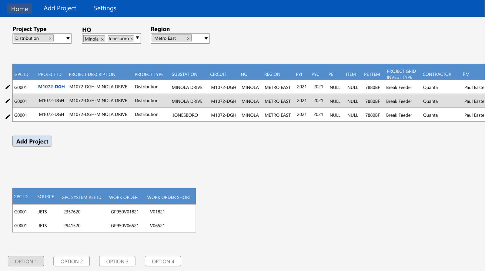The height and width of the screenshot is (271, 485).
Task: Click the V06521 work order short cell
Action: (x=157, y=226)
